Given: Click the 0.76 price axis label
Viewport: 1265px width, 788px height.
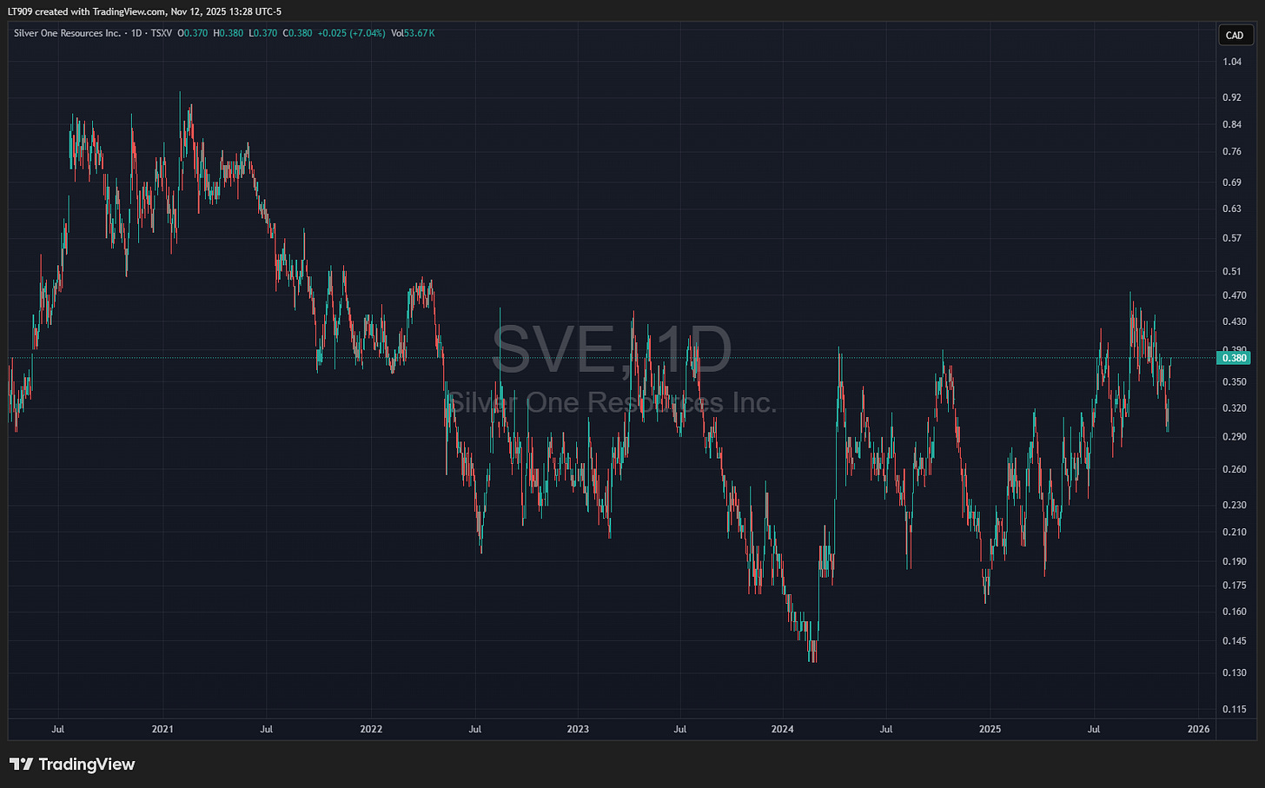Looking at the screenshot, I should 1232,151.
